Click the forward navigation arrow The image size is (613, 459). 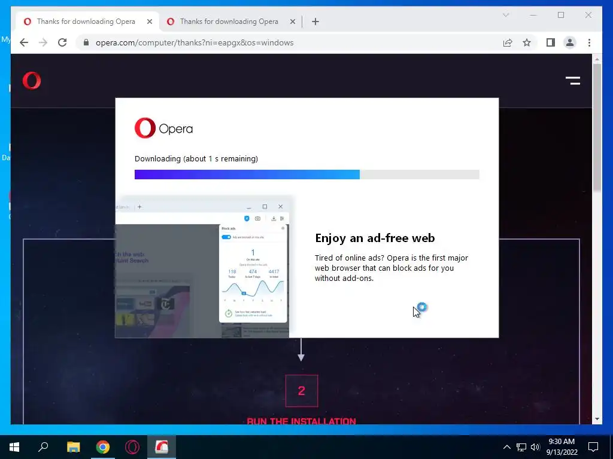click(x=43, y=42)
